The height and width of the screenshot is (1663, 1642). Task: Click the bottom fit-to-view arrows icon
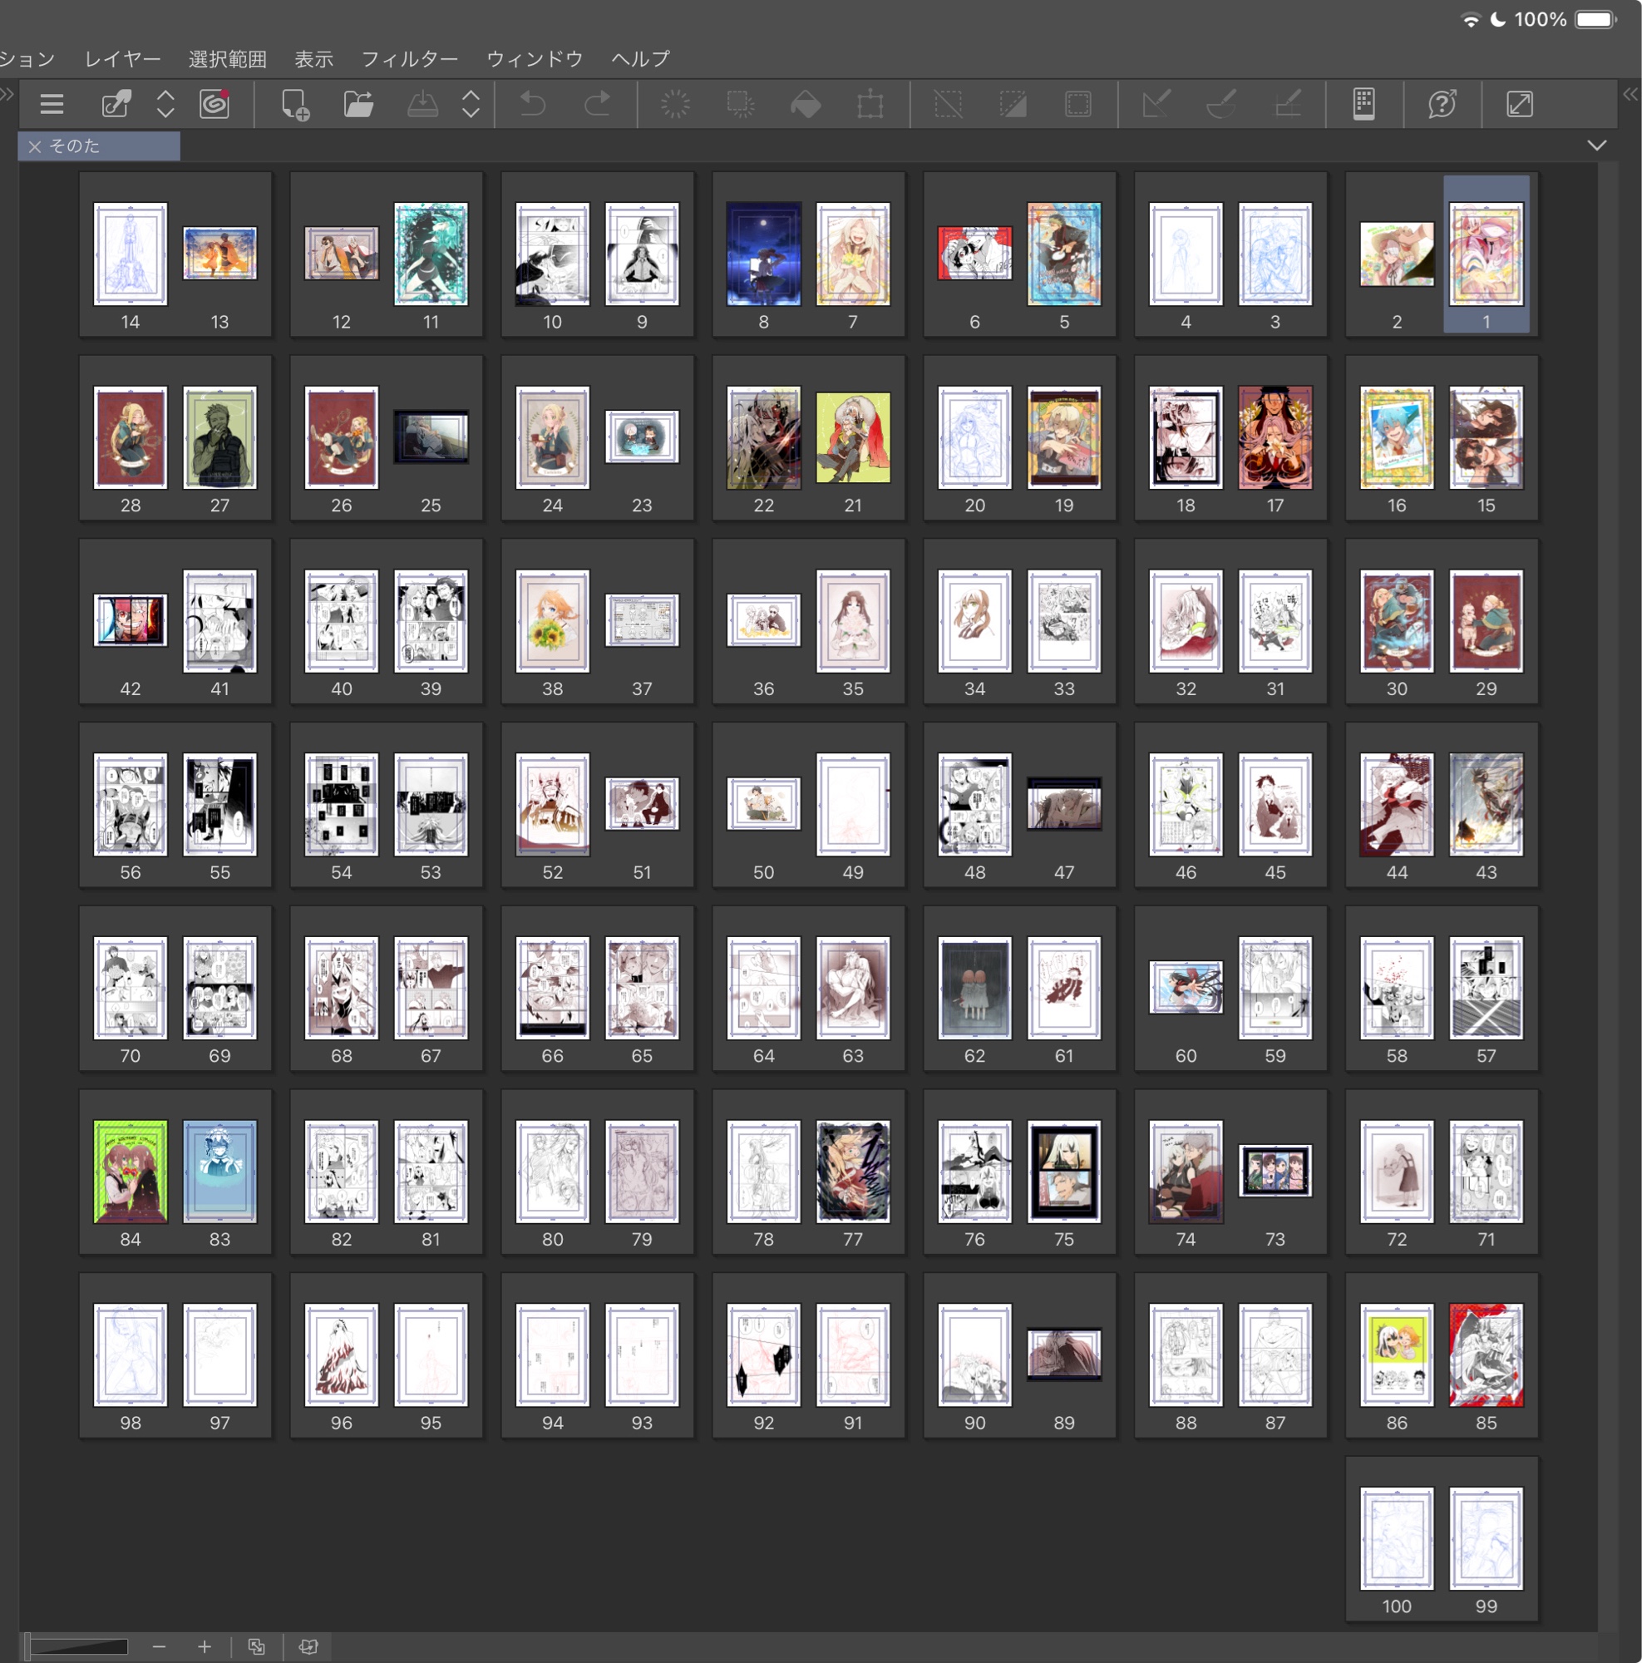(x=256, y=1646)
